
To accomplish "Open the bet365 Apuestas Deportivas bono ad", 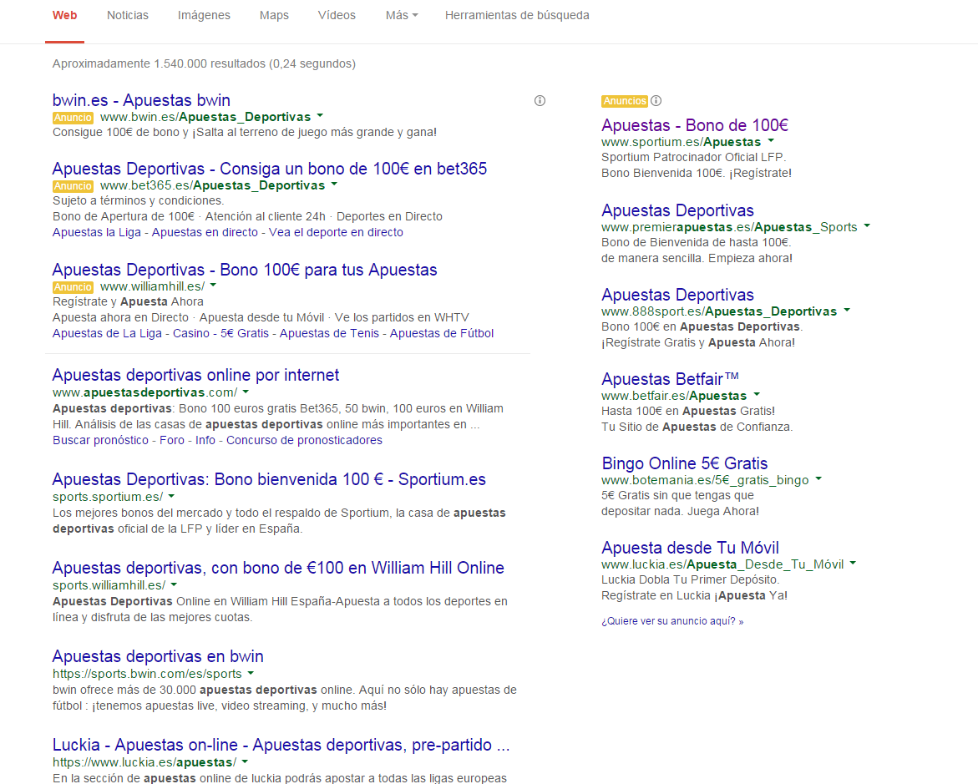I will (270, 169).
